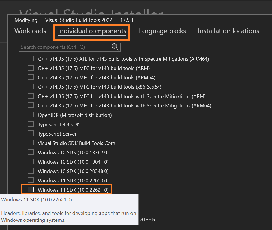The height and width of the screenshot is (230, 272).
Task: Select MFC for v143 build tools (ARM)
Action: [x=31, y=68]
